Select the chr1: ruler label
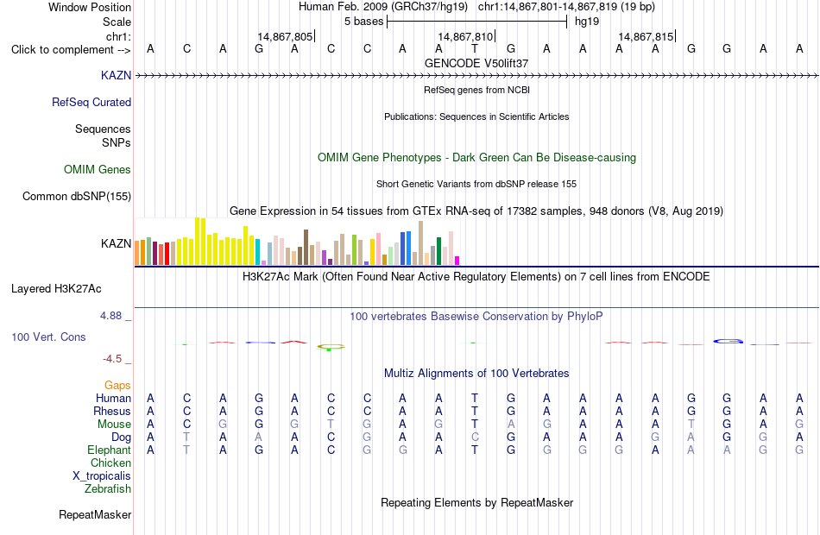 pos(119,36)
